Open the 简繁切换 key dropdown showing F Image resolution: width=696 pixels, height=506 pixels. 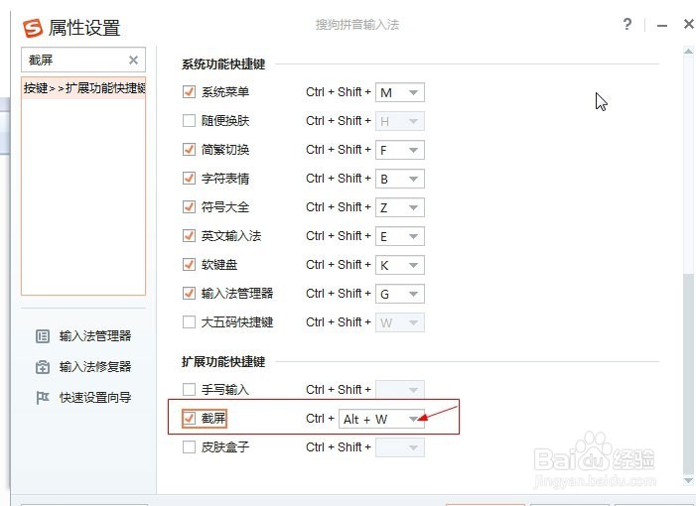click(400, 150)
